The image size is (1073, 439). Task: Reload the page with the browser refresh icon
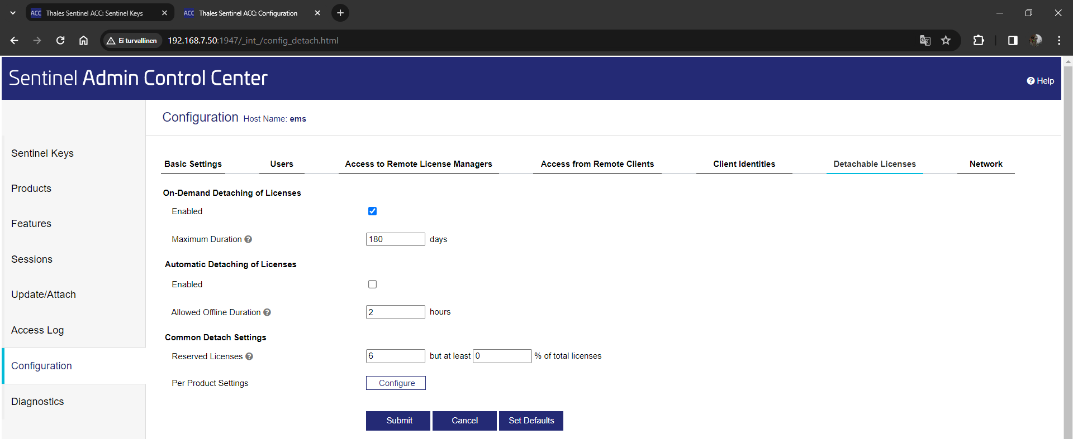pyautogui.click(x=60, y=40)
